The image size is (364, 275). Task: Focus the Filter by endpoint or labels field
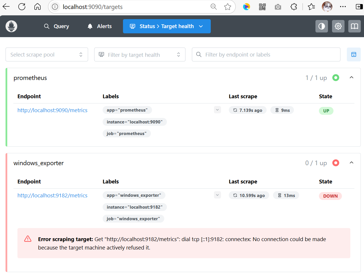point(266,54)
